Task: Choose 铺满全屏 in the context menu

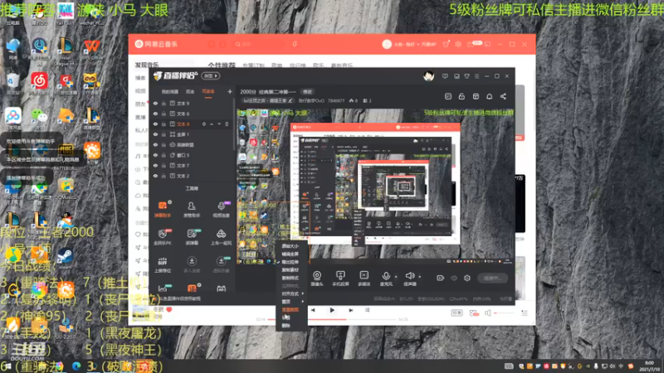Action: click(x=291, y=254)
